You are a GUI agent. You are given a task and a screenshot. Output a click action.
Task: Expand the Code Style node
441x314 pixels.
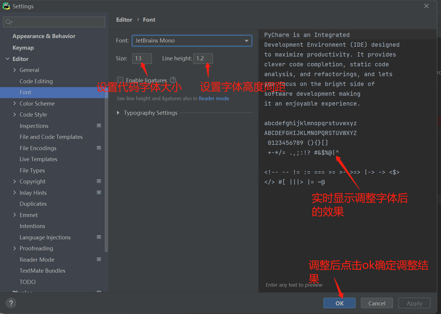coord(15,114)
